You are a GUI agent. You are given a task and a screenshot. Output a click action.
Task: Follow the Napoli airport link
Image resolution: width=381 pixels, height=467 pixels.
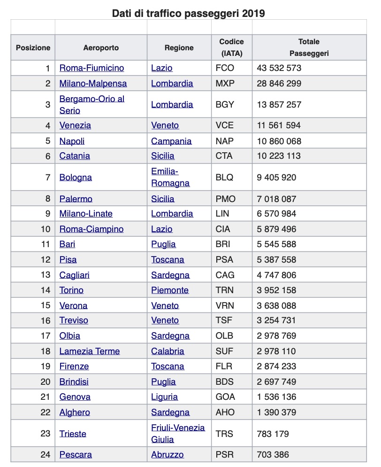coord(72,141)
